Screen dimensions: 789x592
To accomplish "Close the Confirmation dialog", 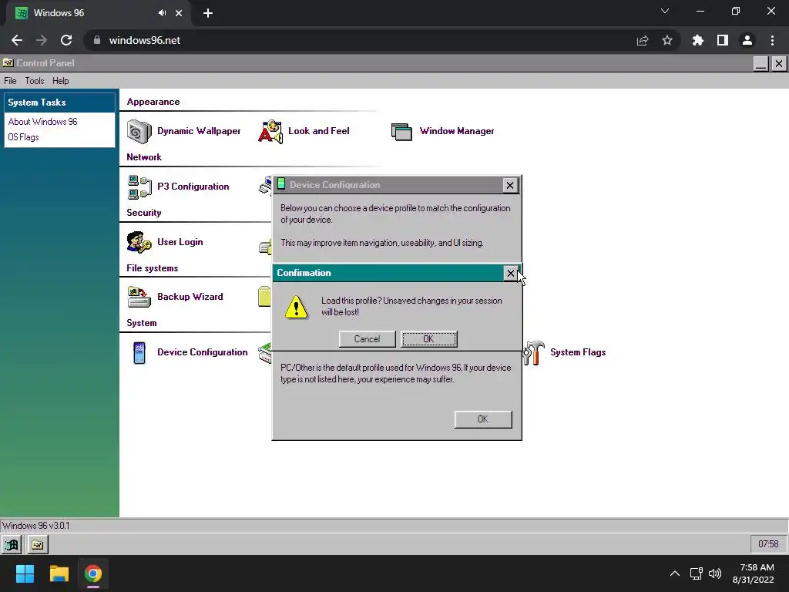I will (510, 273).
